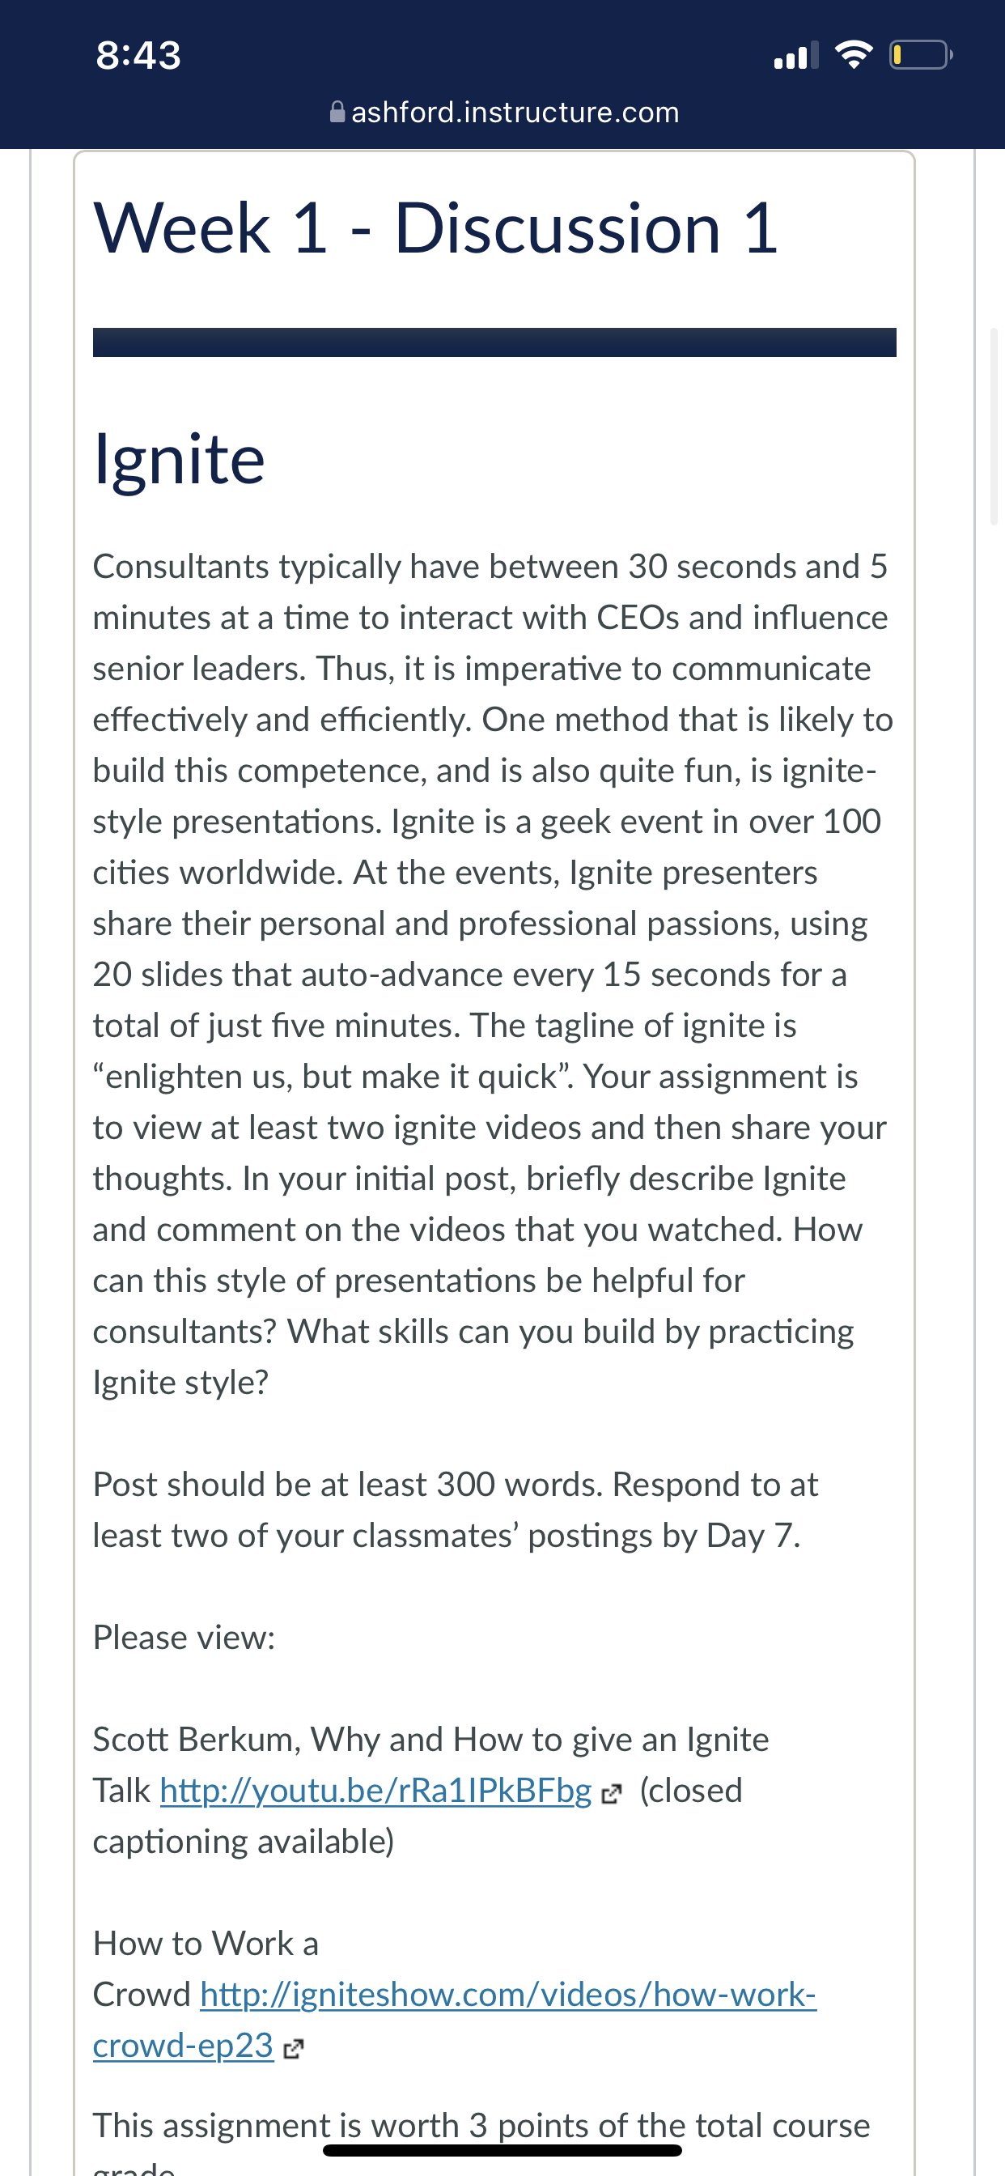This screenshot has height=2176, width=1005.
Task: Tap the 8:43 clock in status bar
Action: pyautogui.click(x=138, y=56)
